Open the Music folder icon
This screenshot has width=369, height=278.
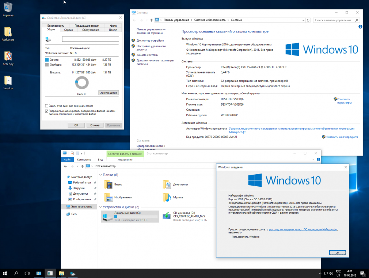167,198
